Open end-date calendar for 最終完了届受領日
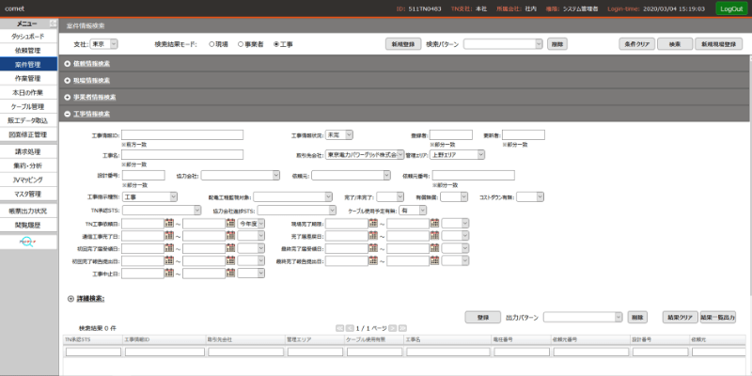 pyautogui.click(x=434, y=248)
